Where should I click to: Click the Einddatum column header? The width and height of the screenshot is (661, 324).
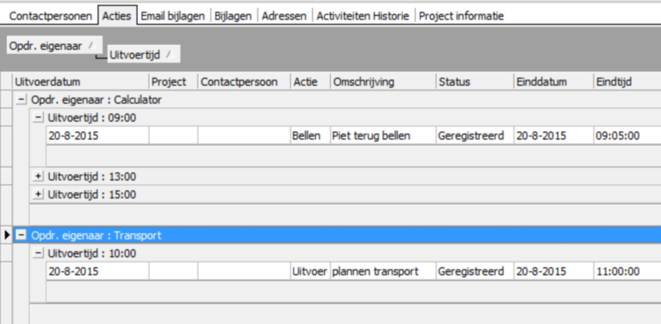point(552,82)
